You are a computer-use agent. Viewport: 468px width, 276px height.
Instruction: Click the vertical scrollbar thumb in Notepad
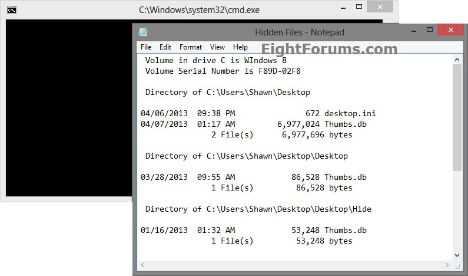click(x=457, y=118)
